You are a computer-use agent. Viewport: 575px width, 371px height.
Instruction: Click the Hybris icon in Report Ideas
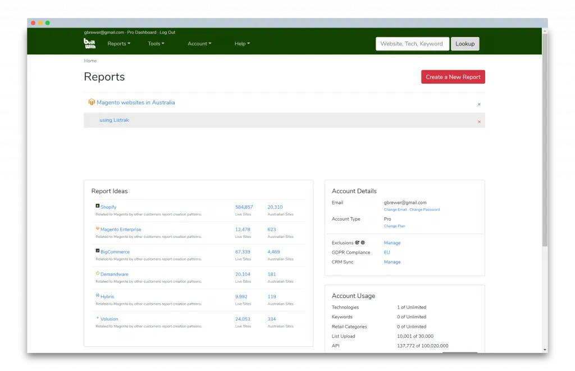(x=98, y=296)
